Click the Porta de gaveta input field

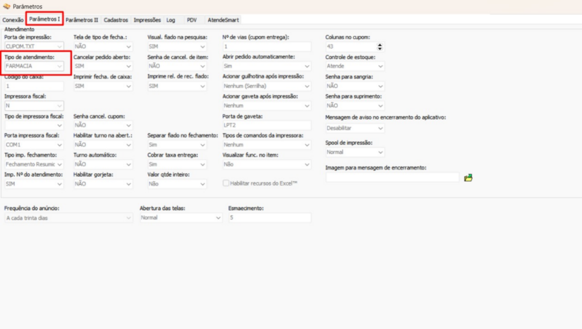266,125
